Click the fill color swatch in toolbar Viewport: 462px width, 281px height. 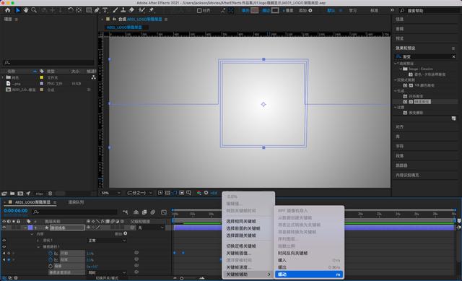point(255,10)
